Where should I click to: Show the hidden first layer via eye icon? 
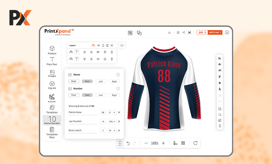pyautogui.click(x=98, y=52)
